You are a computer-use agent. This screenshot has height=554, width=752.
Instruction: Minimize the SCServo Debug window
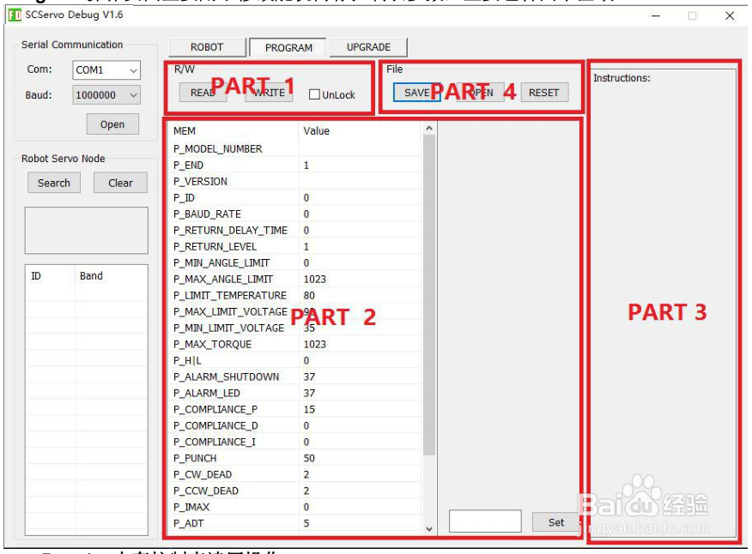click(656, 15)
